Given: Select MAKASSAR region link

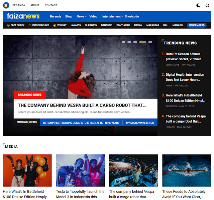Looking at the screenshot, I should (152, 25).
